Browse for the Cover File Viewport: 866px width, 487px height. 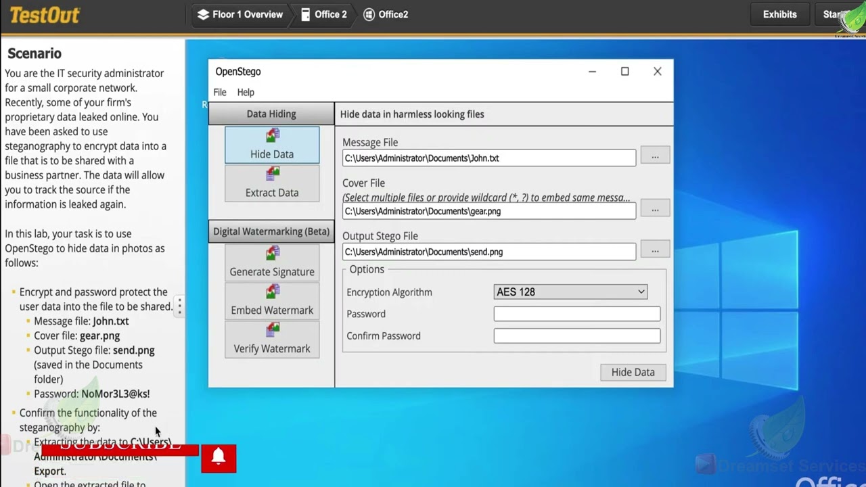[655, 209]
